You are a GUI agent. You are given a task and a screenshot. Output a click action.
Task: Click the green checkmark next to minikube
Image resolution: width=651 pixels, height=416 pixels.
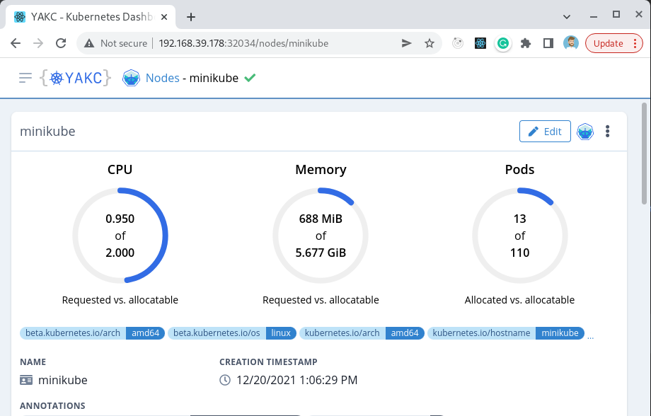tap(249, 78)
